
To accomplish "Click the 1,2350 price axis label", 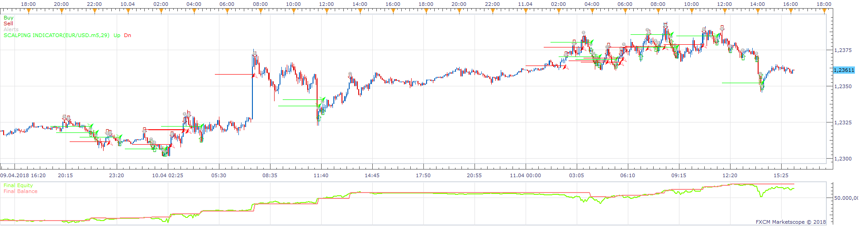I will pos(843,86).
